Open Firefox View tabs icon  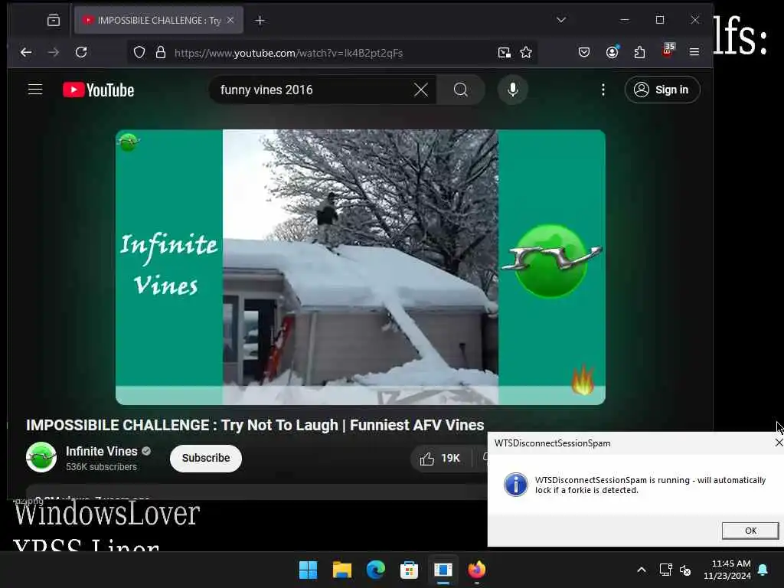pos(54,20)
